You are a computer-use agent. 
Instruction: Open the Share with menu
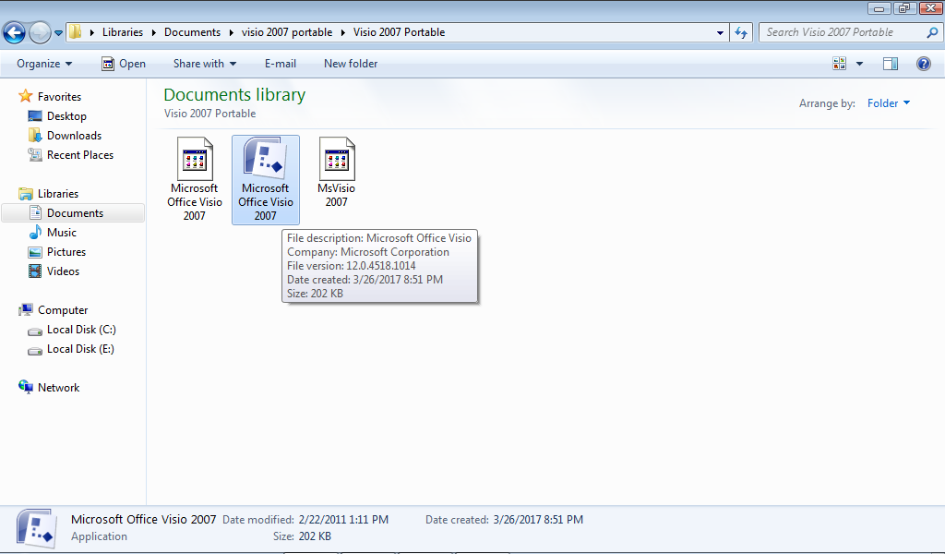coord(205,64)
